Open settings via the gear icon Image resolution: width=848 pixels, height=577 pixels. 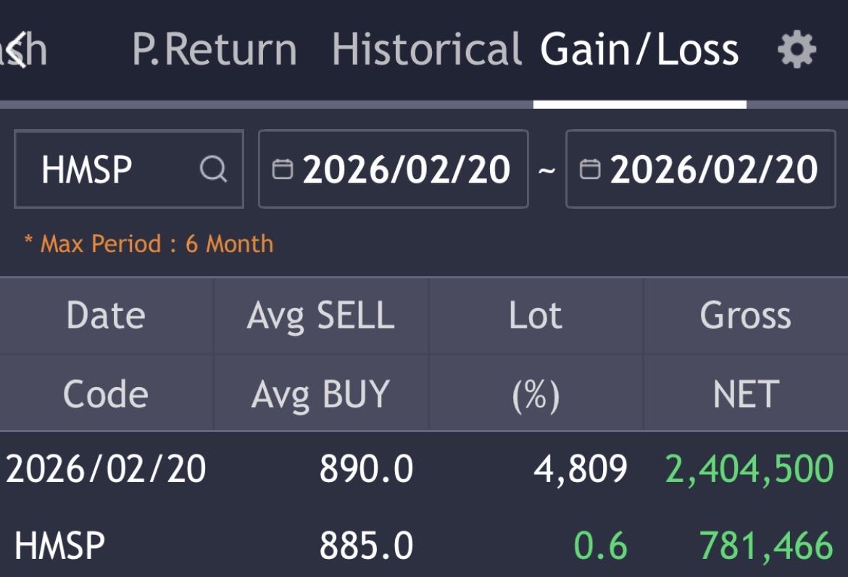point(797,51)
